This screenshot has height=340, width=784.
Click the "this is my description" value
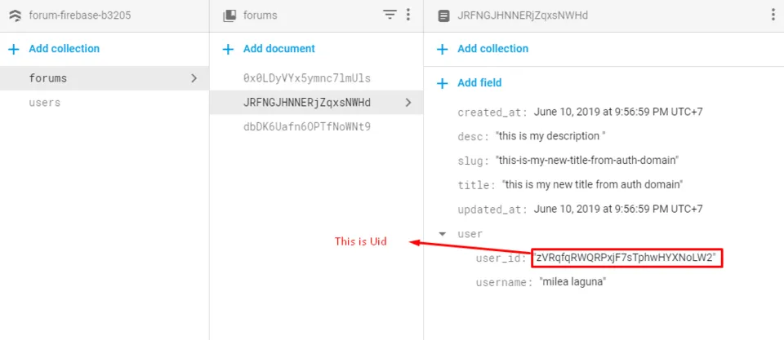550,136
